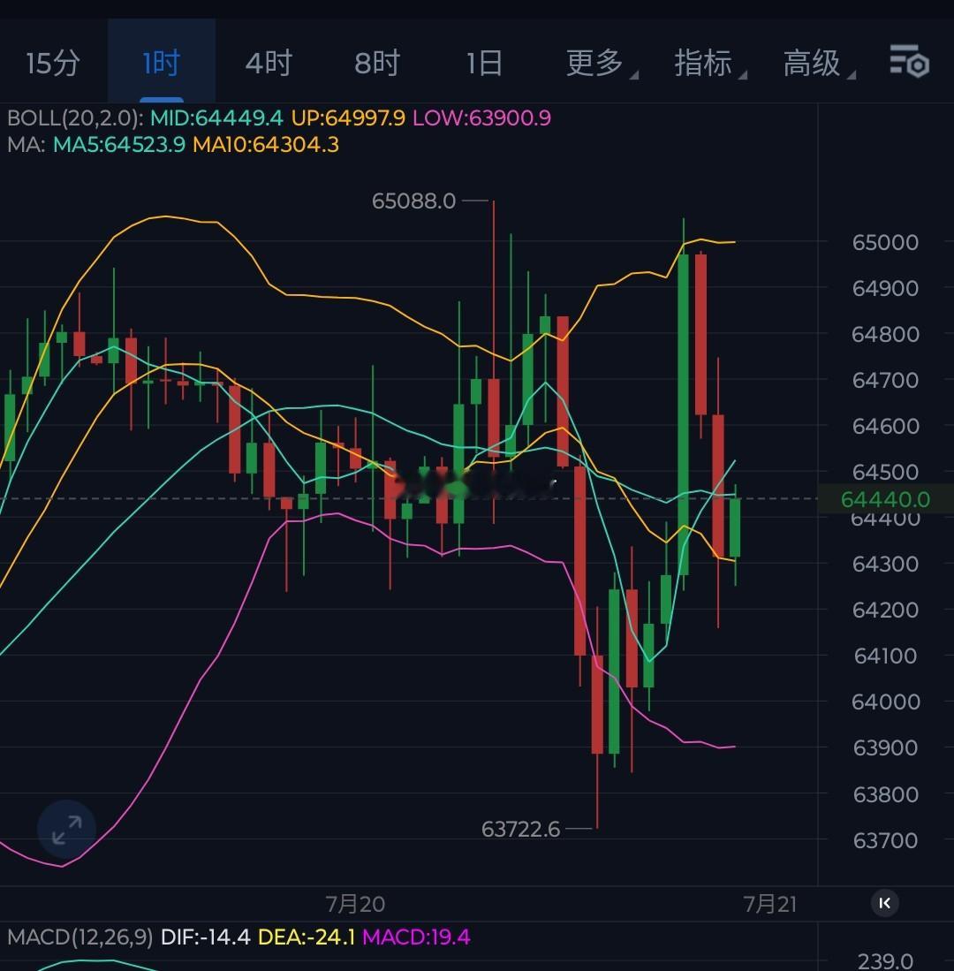Click the MA10:64304.3 label
Image resolution: width=954 pixels, height=971 pixels.
click(x=266, y=144)
